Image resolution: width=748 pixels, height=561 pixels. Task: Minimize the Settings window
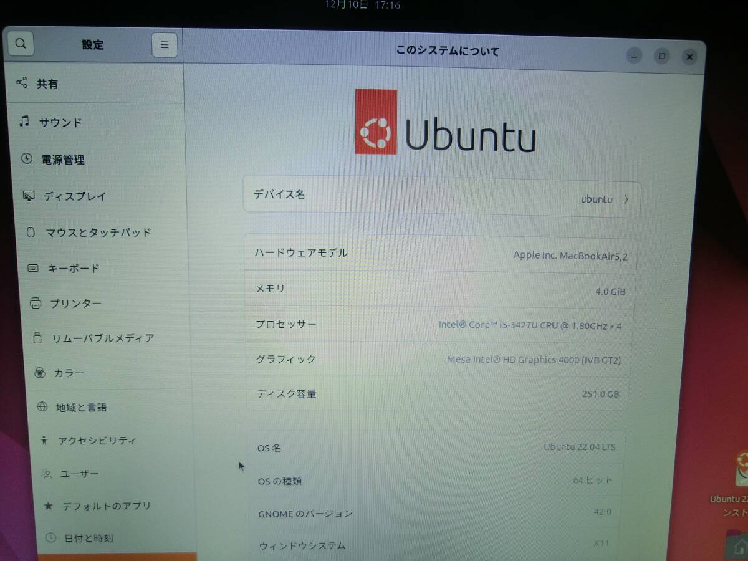(634, 56)
